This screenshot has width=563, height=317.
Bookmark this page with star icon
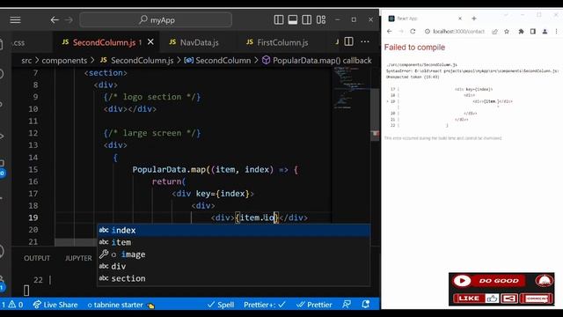pyautogui.click(x=507, y=32)
